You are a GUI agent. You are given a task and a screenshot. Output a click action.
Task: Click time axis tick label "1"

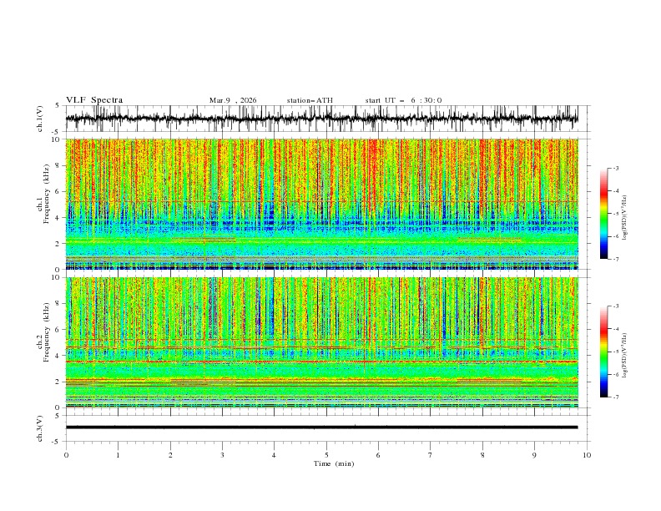(x=118, y=455)
